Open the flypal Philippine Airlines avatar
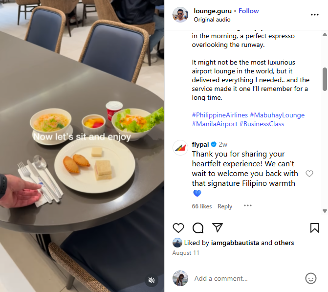Viewport: 328px width, 292px height. 180,148
